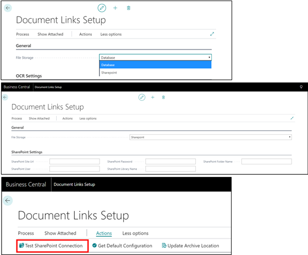Click Document Links Setup breadcrumb in middle header
The image size is (308, 255).
48,87
